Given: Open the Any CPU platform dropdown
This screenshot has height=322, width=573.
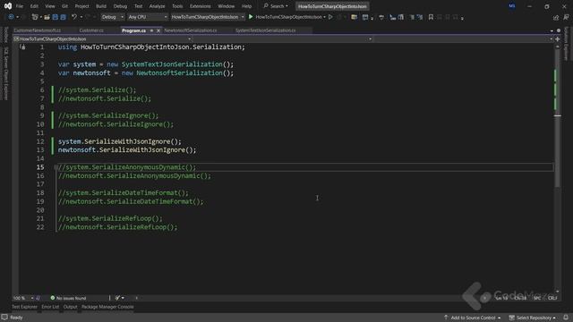Looking at the screenshot, I should point(147,17).
